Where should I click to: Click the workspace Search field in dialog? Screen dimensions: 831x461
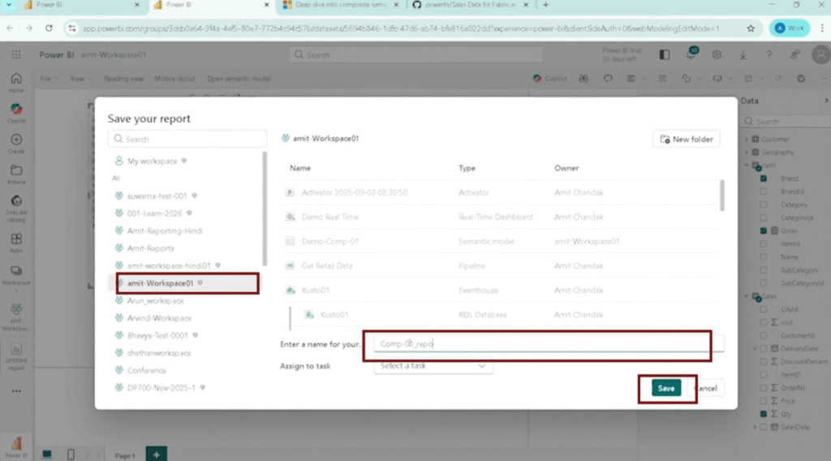tap(187, 139)
